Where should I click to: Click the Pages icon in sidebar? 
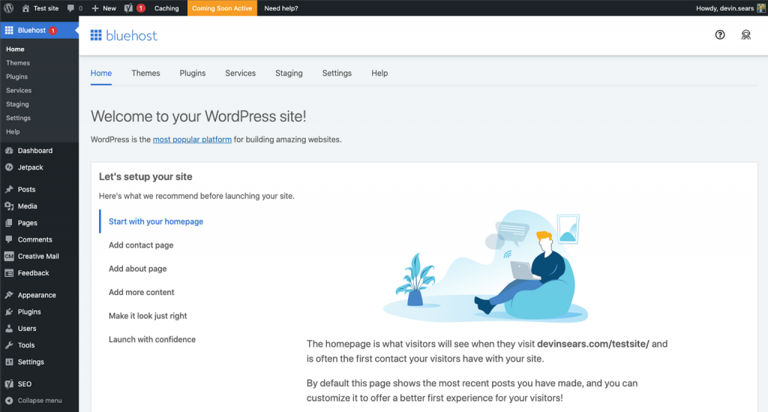click(x=9, y=223)
